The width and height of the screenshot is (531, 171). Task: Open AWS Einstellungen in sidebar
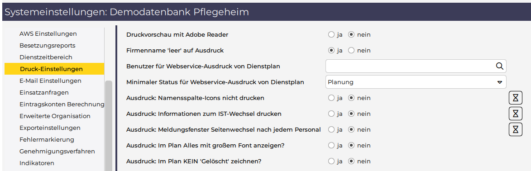coord(48,33)
